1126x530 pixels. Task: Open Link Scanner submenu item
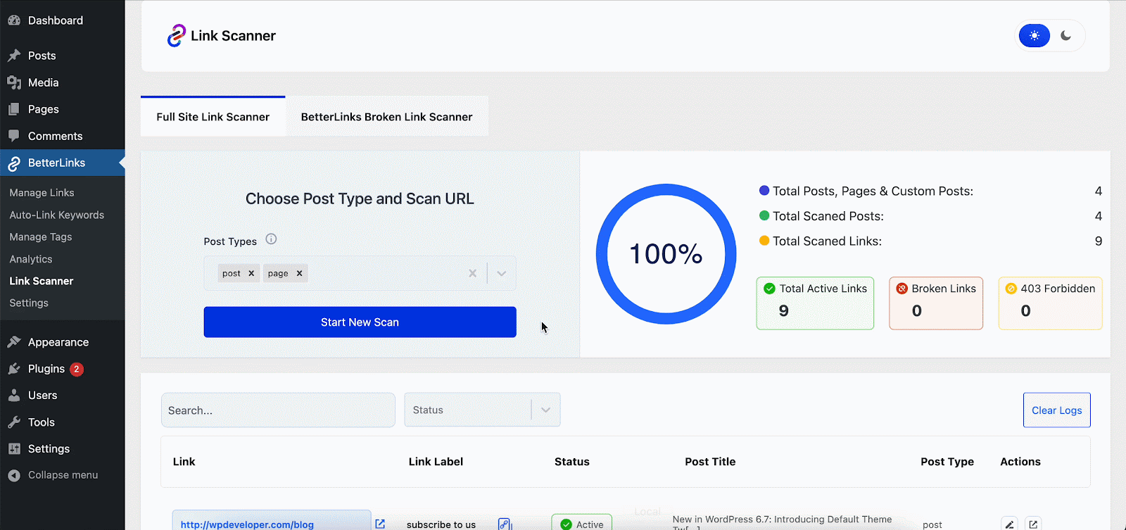coord(41,281)
